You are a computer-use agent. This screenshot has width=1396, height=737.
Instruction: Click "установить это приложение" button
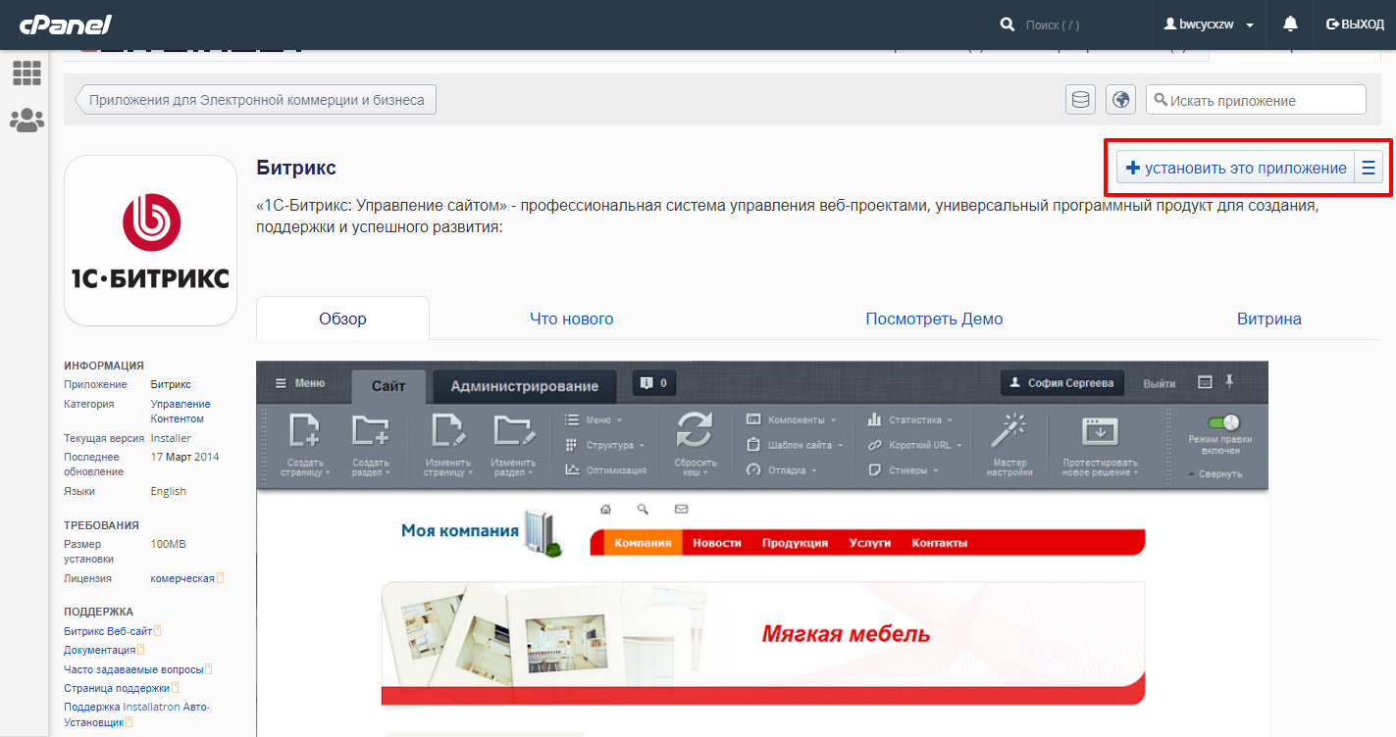coord(1236,168)
